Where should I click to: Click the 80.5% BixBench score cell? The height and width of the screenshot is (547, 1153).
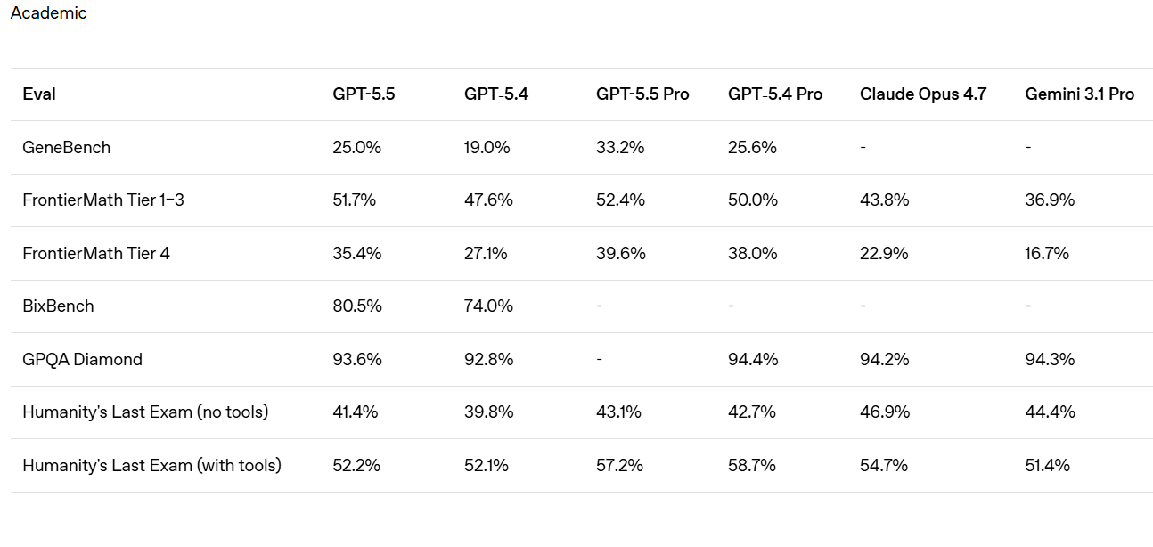pyautogui.click(x=357, y=306)
